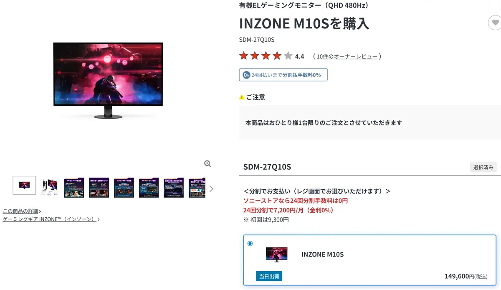Click small INZONE M10S monitor icon in option card
Viewport: 501px width, 290px height.
click(x=276, y=254)
